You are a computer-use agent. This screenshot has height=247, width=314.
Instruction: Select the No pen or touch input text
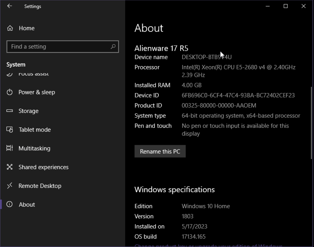235,130
